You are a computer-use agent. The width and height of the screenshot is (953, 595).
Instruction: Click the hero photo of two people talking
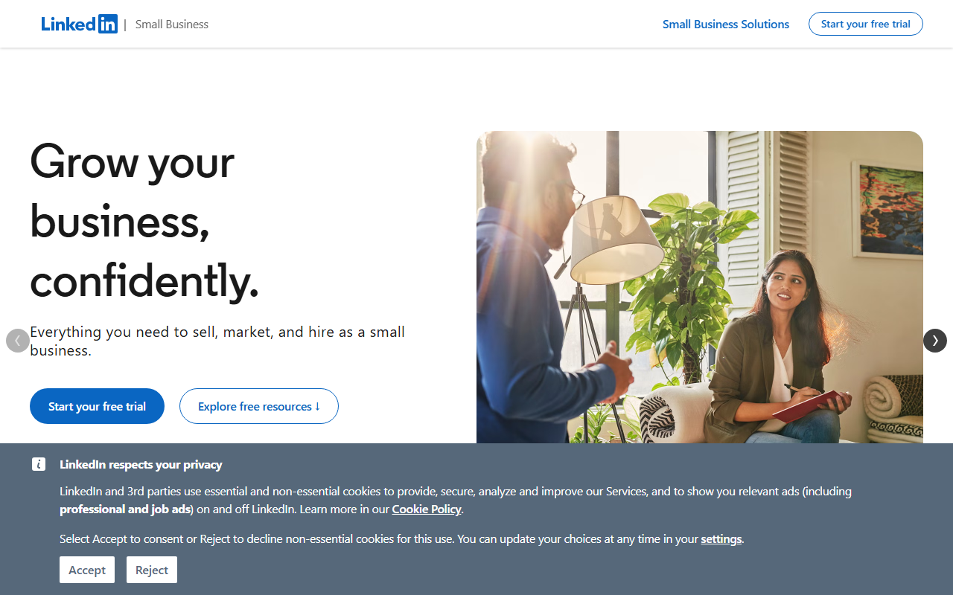[x=700, y=287]
